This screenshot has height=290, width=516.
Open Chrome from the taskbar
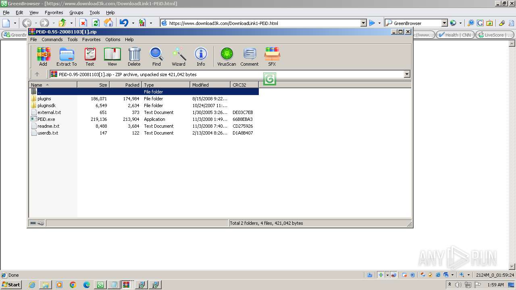(73, 285)
